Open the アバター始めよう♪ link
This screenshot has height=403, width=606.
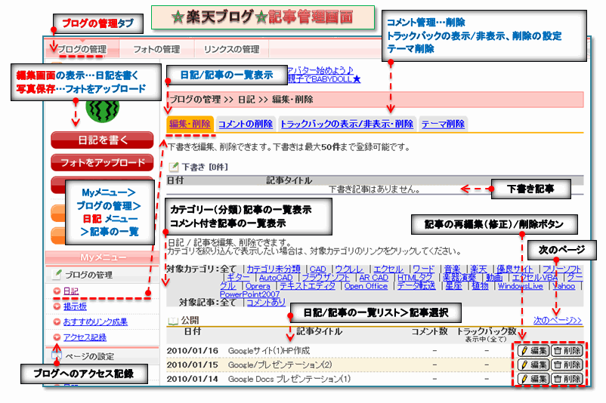coord(321,70)
